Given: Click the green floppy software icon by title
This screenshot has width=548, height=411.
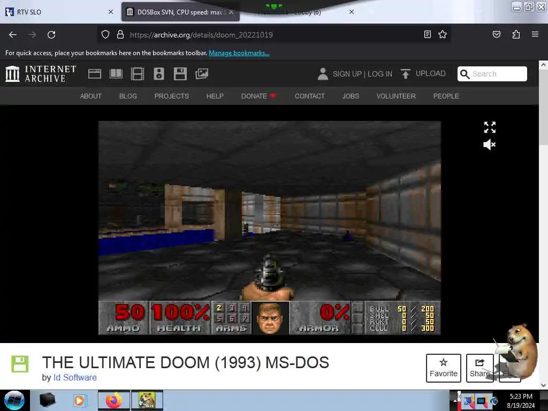Looking at the screenshot, I should point(20,364).
